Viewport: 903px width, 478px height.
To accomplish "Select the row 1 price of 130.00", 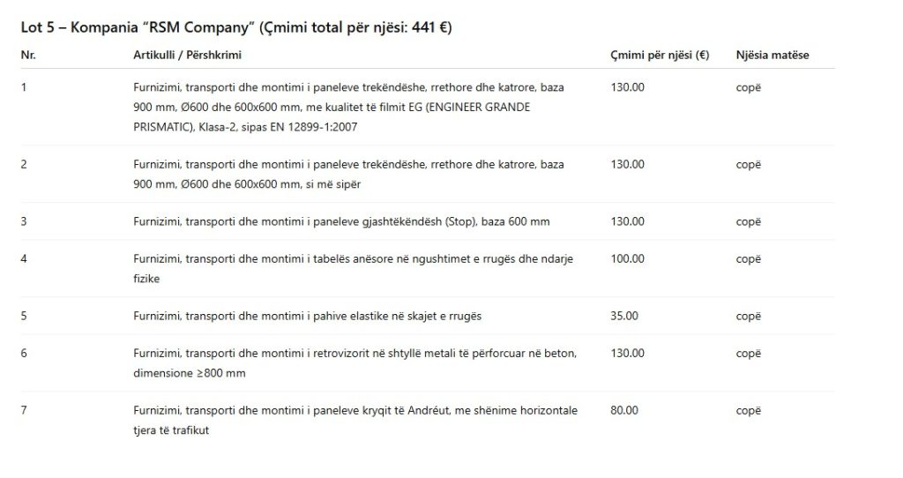I will 627,87.
